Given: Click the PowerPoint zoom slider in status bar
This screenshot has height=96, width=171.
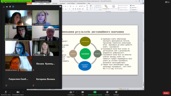Looking at the screenshot, I should tap(135, 89).
